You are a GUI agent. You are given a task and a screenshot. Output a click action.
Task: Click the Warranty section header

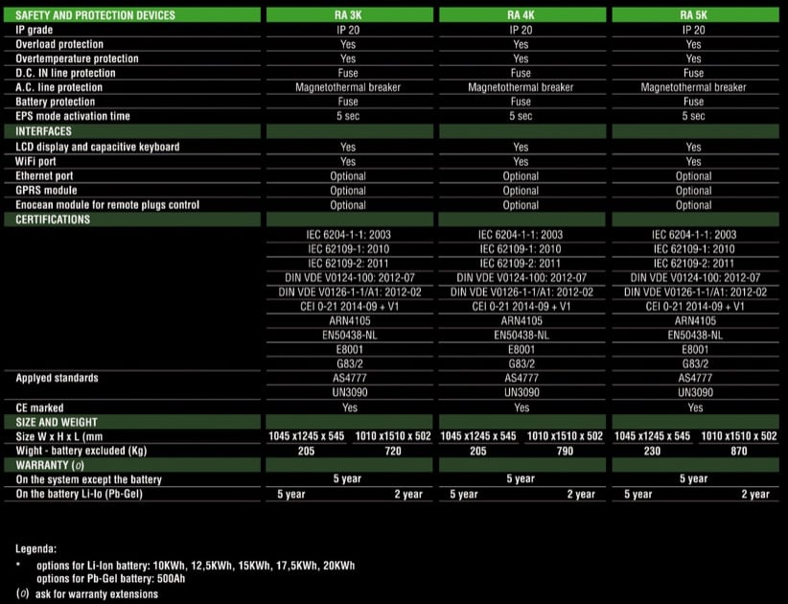click(x=53, y=465)
